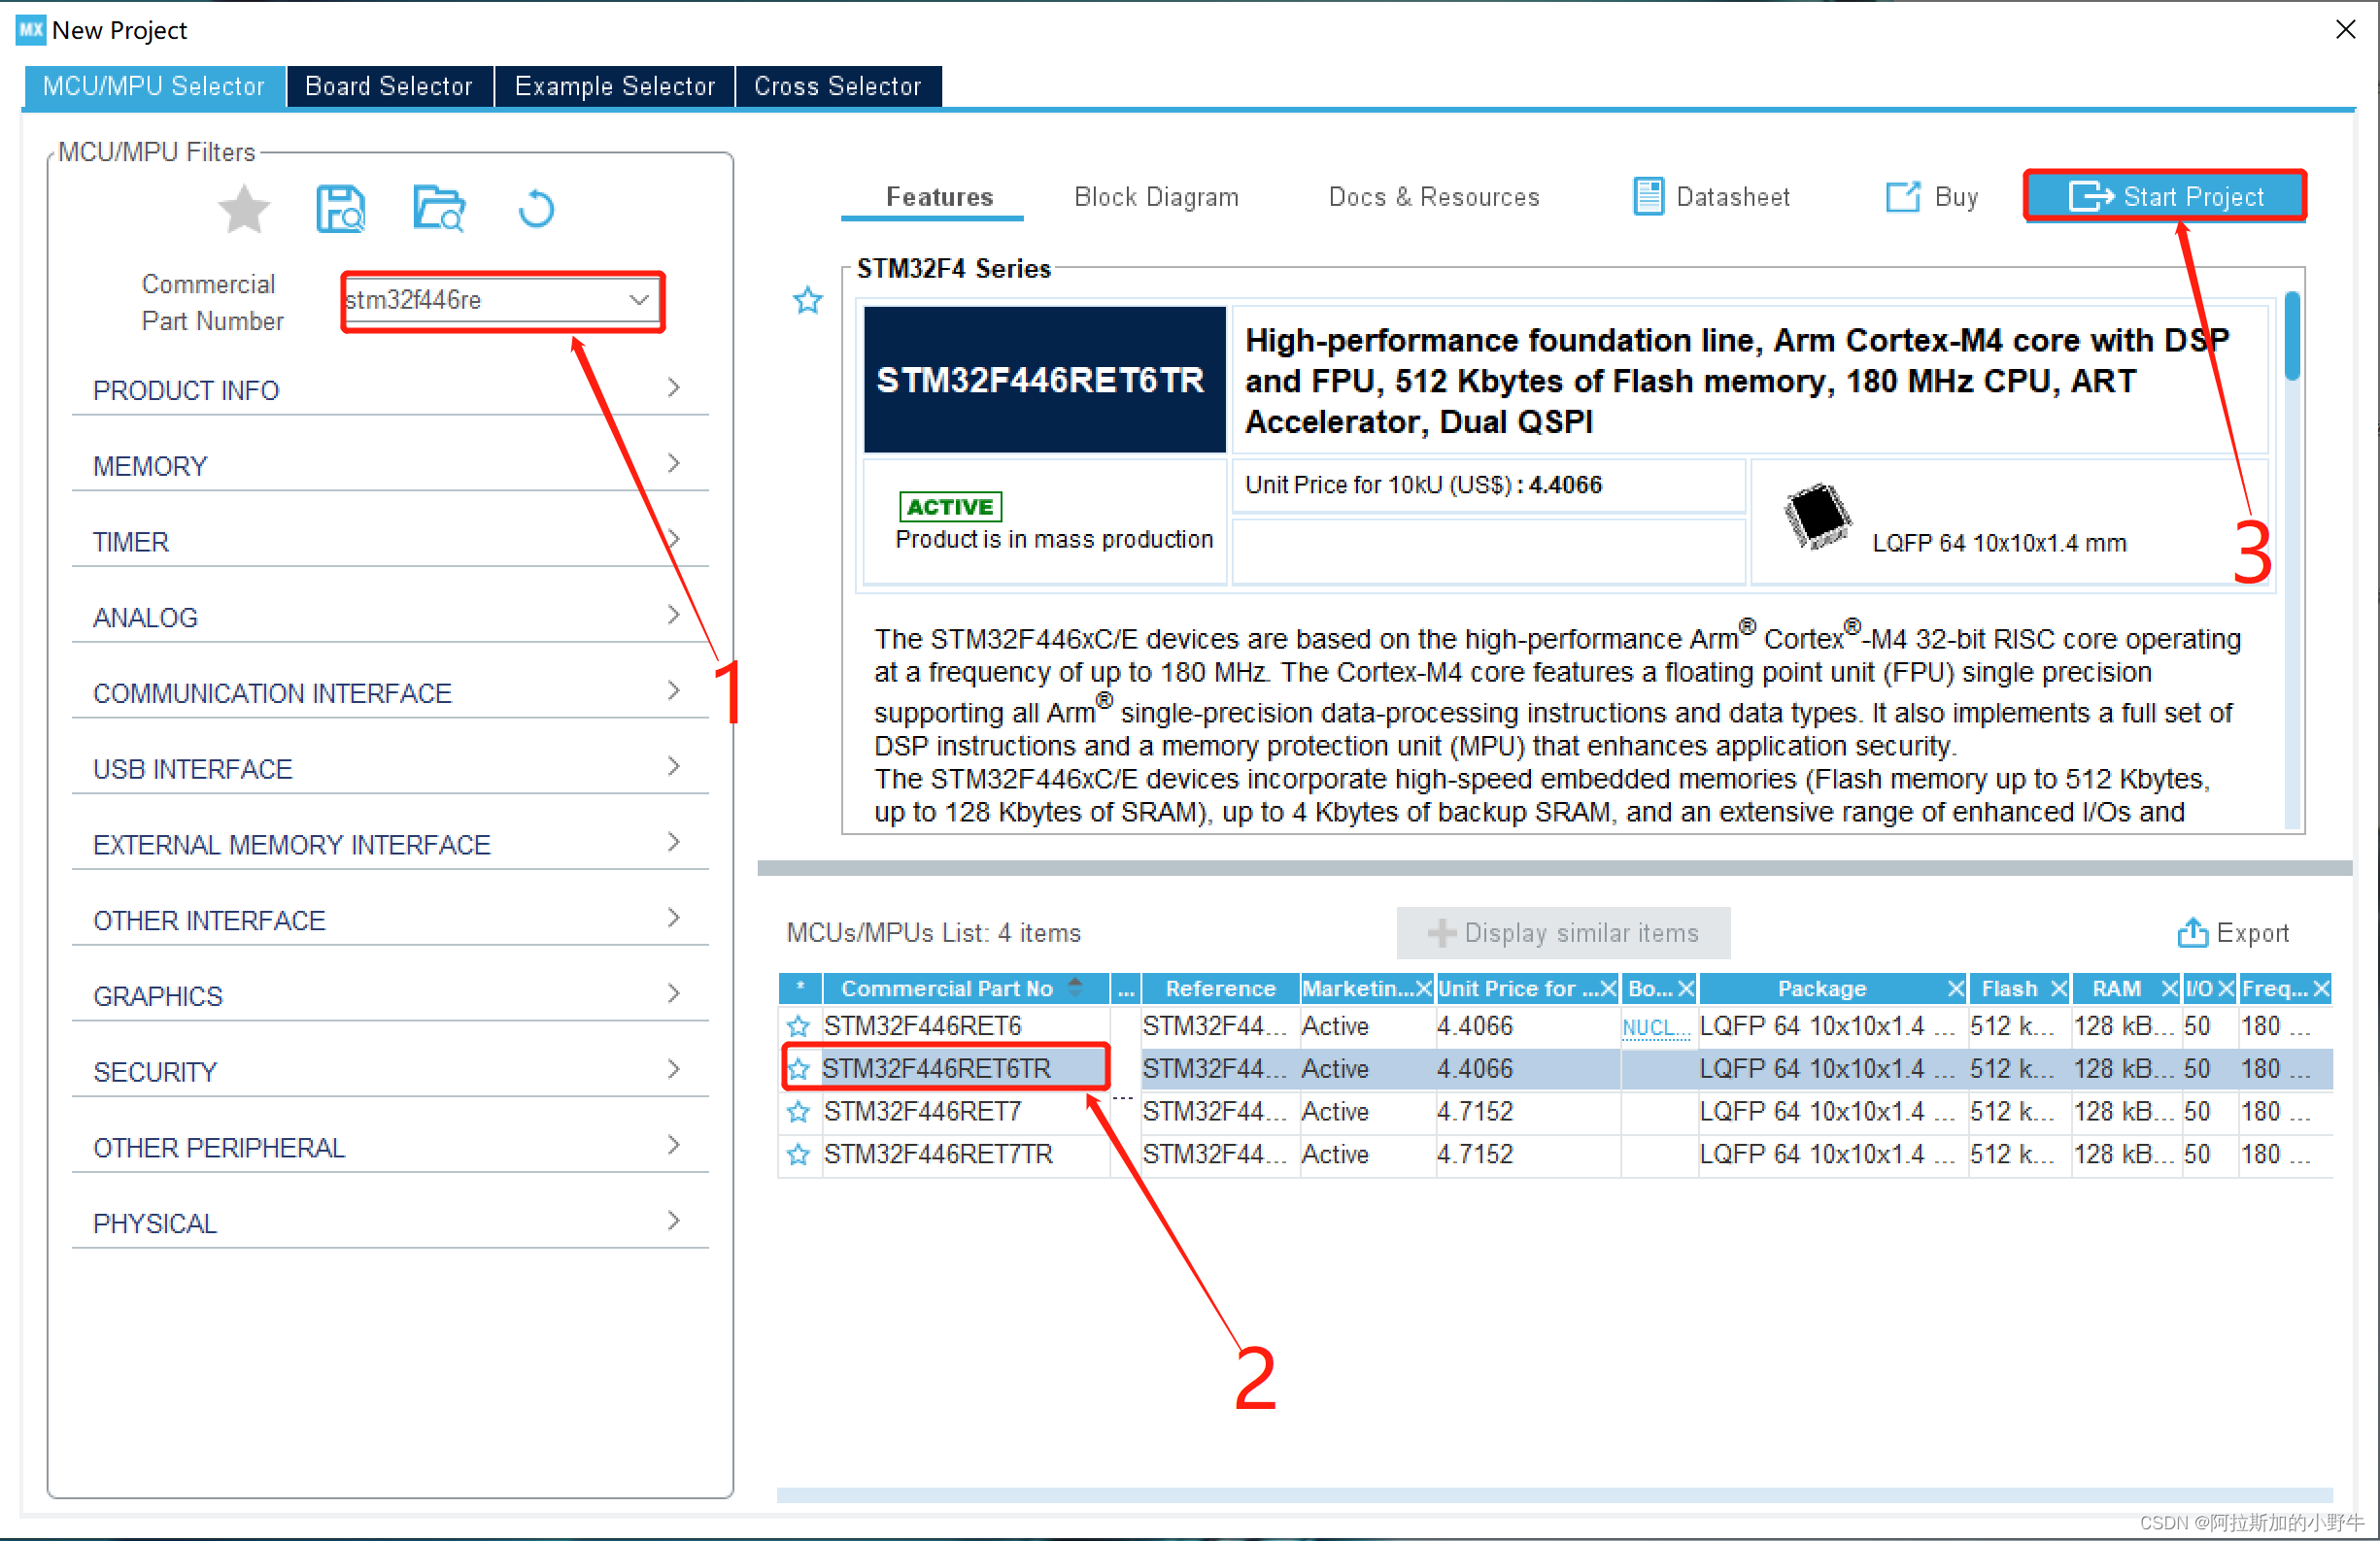Click the Start Project button
2380x1541 pixels.
click(x=2165, y=196)
